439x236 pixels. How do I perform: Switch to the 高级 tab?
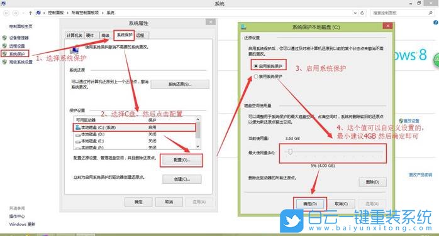(106, 36)
